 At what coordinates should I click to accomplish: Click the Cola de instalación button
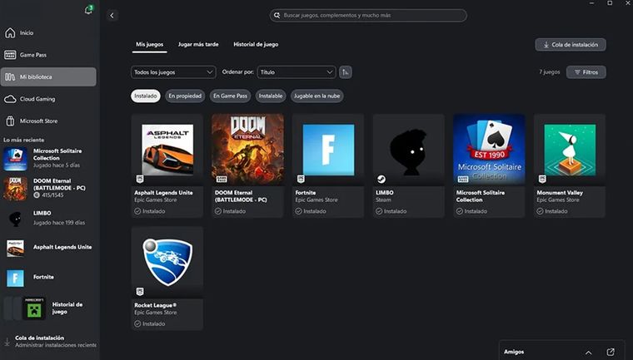[x=571, y=45]
